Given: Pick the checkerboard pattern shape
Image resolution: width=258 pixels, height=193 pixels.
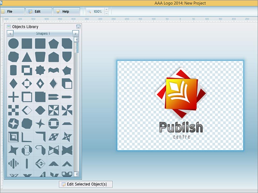Looking at the screenshot, I should (13, 110).
